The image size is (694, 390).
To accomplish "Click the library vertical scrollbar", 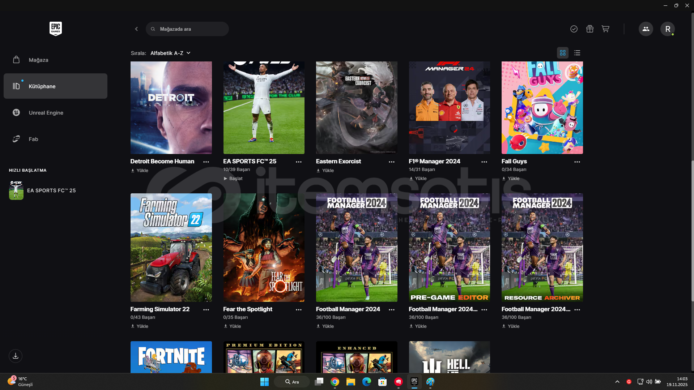I will point(692,231).
